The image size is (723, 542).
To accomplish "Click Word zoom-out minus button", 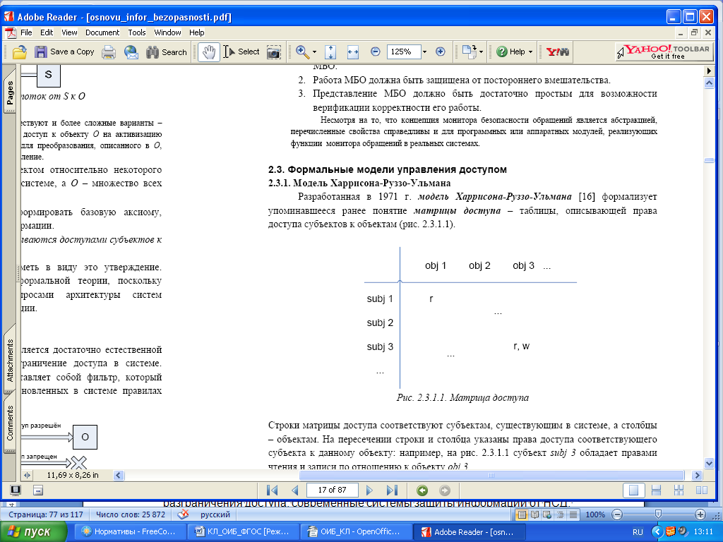I will (617, 514).
